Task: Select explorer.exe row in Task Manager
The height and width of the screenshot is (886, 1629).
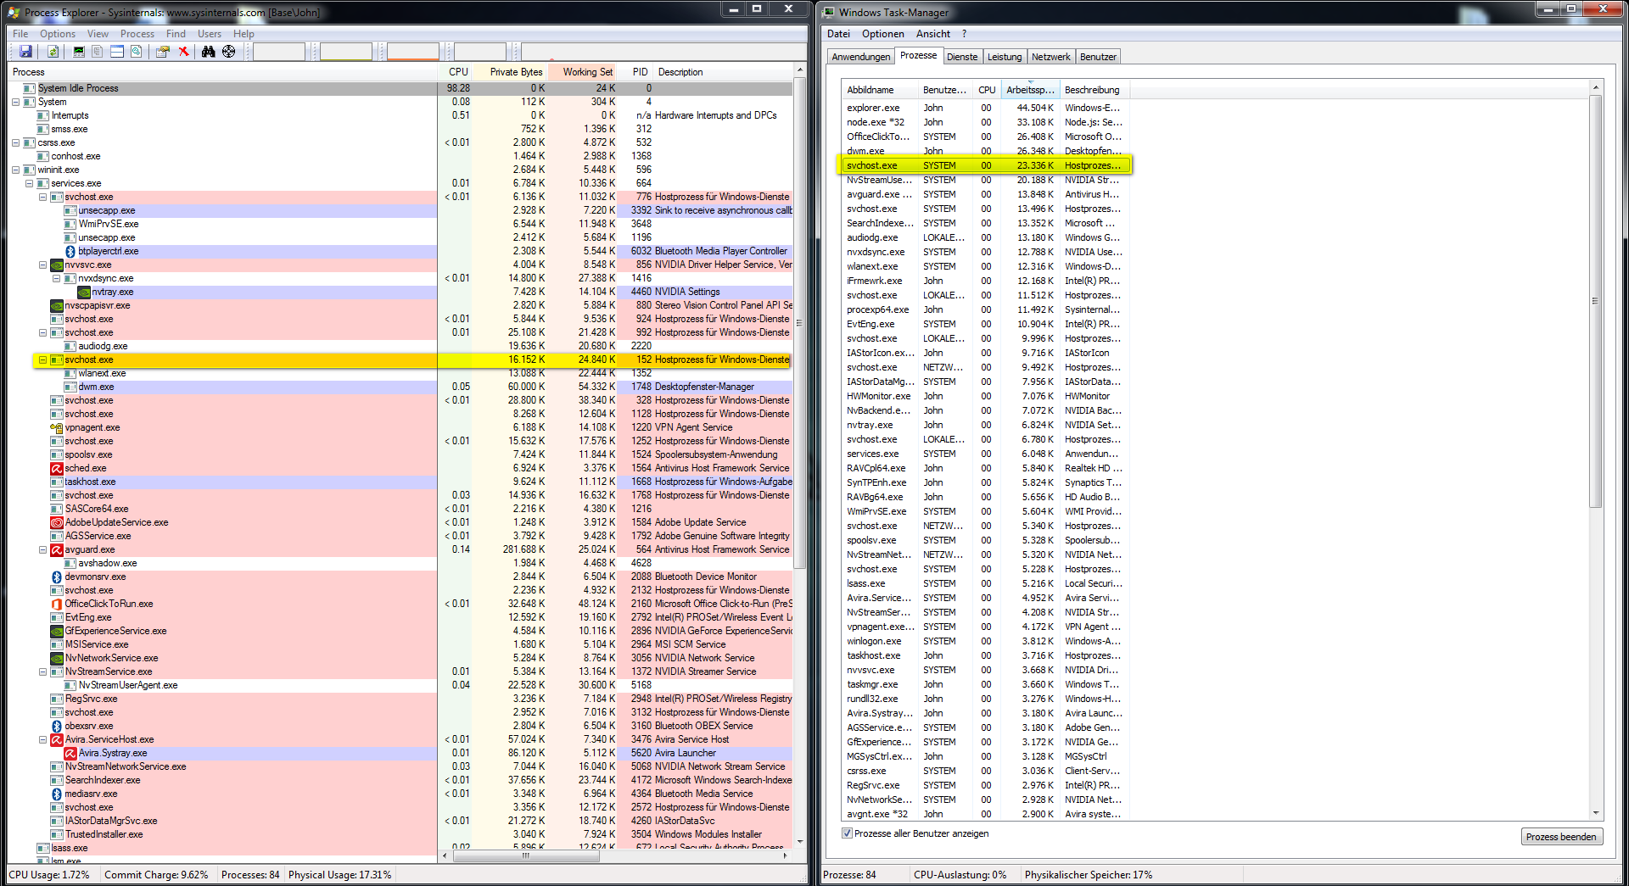Action: 987,108
